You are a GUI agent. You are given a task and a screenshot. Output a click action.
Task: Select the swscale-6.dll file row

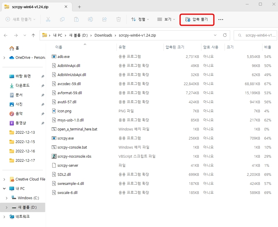tap(162, 192)
